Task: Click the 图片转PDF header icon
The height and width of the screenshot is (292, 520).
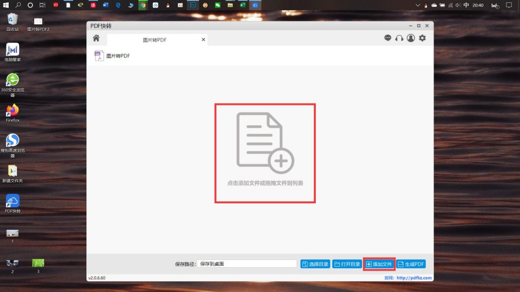Action: coord(99,56)
